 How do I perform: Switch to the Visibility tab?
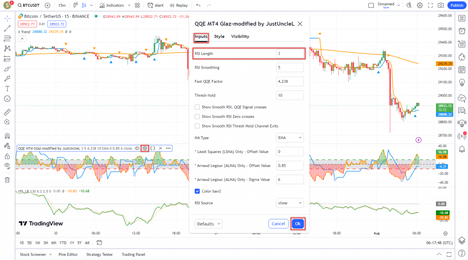[240, 37]
